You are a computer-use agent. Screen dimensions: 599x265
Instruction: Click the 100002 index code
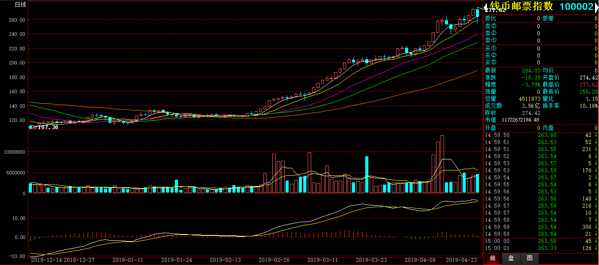point(576,7)
